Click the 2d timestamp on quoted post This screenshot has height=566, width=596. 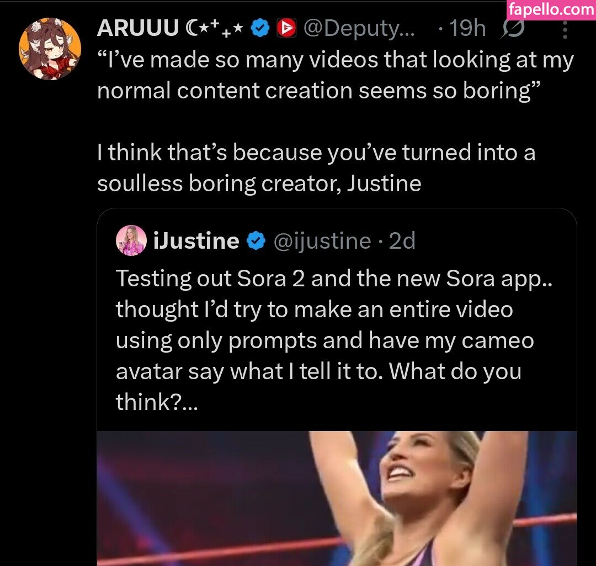[402, 241]
